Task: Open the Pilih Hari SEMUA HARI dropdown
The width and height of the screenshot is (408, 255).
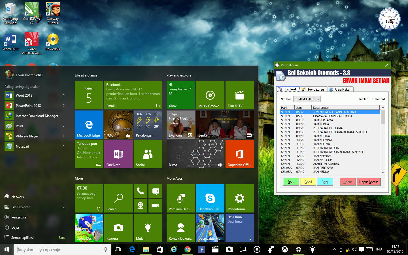Action: point(307,99)
